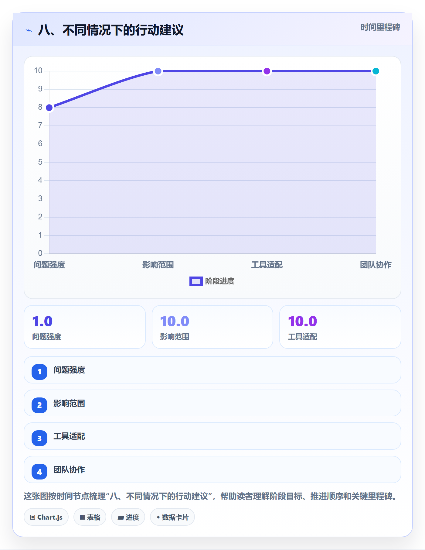Click the 10.0 value in the 工具适配 card

(303, 321)
